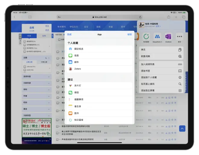Select 邮件 Mail in favorites
The width and height of the screenshot is (199, 155).
tap(99, 62)
